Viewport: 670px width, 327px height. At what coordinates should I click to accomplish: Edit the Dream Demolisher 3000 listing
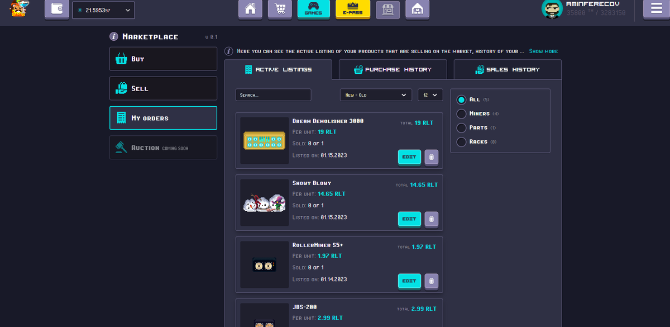(x=409, y=157)
